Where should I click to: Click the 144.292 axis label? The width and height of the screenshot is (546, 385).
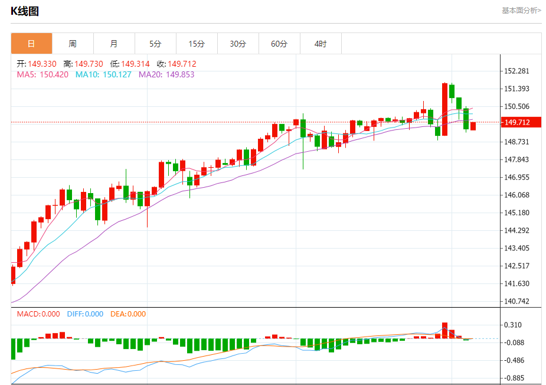(516, 230)
